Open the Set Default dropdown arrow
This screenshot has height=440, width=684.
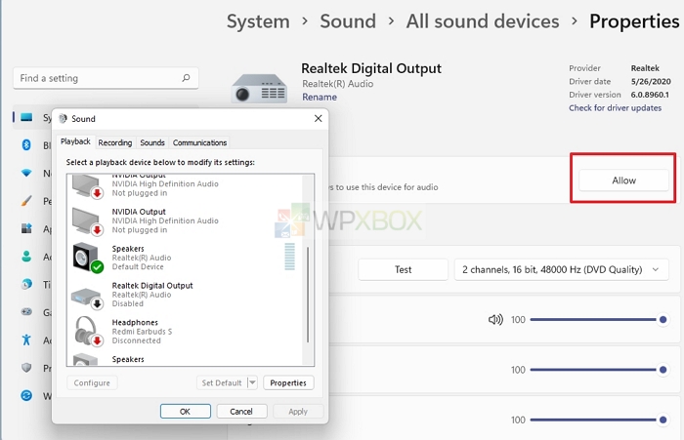[x=252, y=382]
